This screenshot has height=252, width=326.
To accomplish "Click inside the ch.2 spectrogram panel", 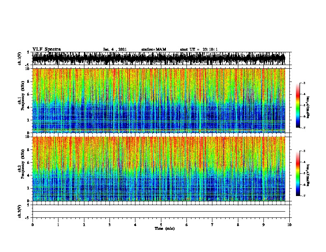I will (158, 169).
